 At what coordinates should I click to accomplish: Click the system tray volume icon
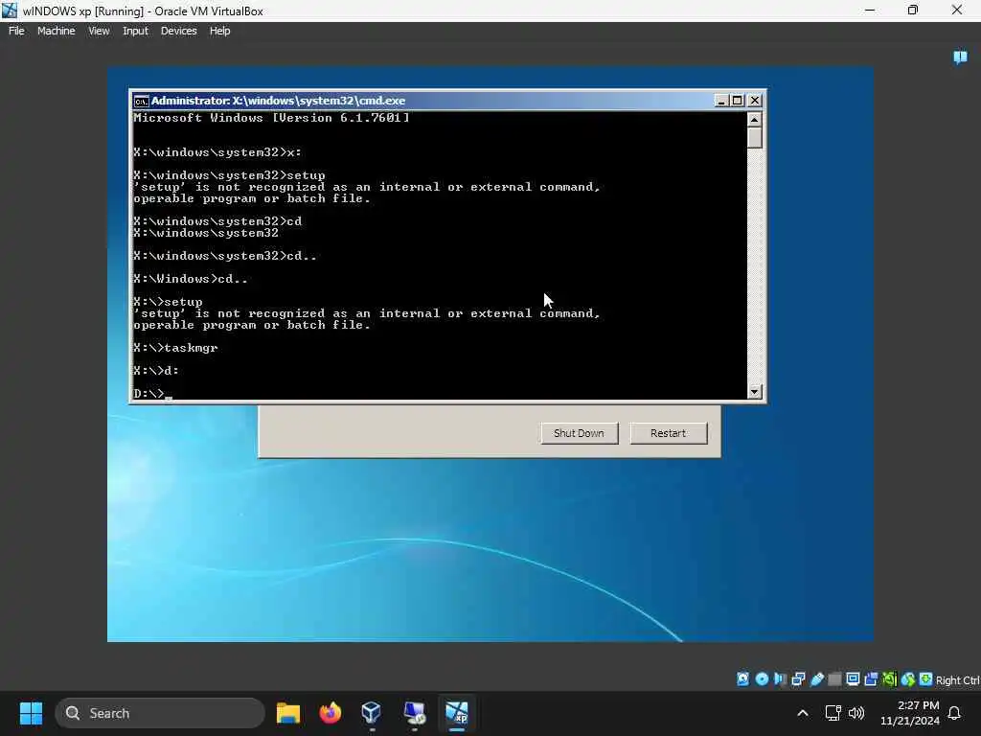[856, 713]
